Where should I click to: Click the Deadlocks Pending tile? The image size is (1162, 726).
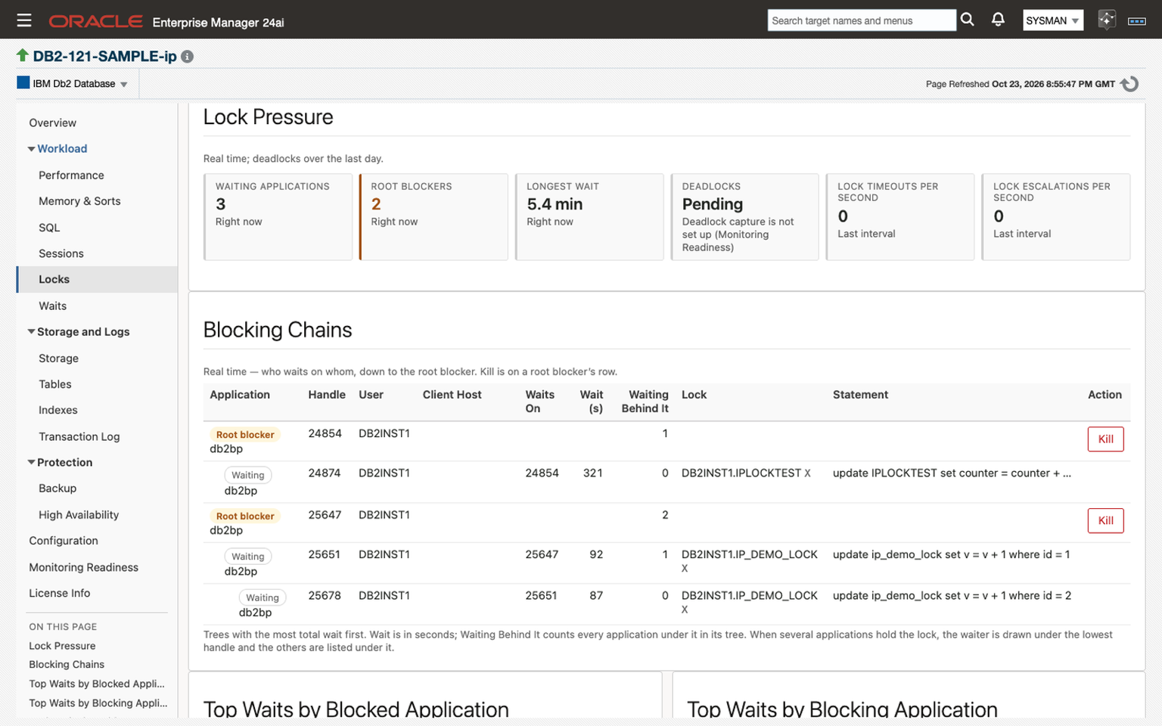coord(744,217)
